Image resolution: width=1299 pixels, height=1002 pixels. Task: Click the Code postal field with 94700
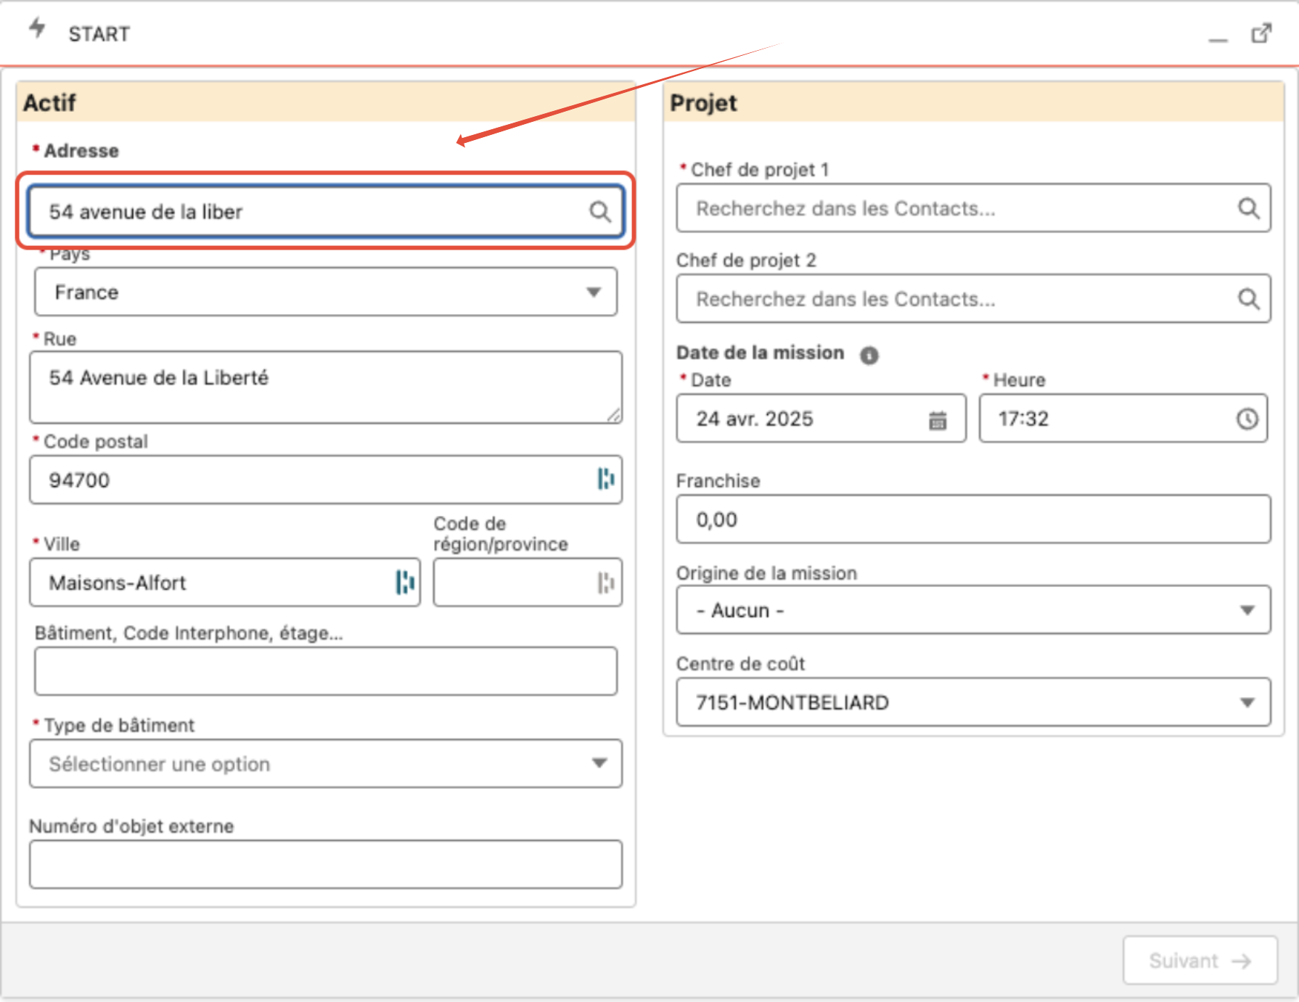(x=326, y=480)
